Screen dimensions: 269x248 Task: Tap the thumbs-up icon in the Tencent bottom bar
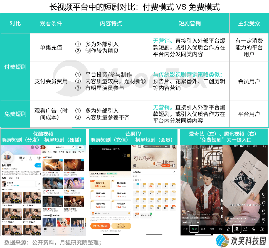point(253,228)
